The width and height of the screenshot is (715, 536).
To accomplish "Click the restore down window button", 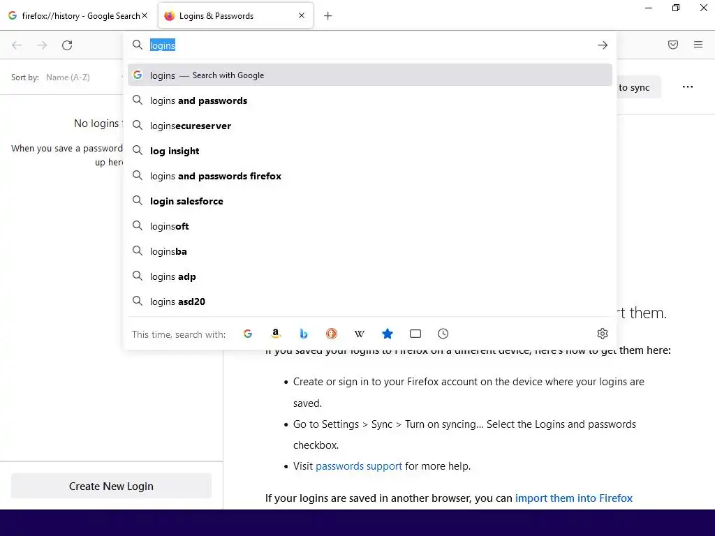I will (676, 8).
